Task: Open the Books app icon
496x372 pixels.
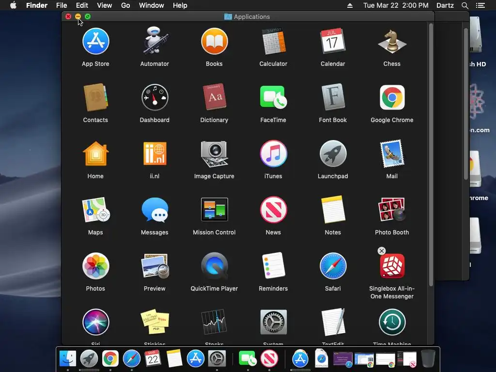Action: pos(214,41)
